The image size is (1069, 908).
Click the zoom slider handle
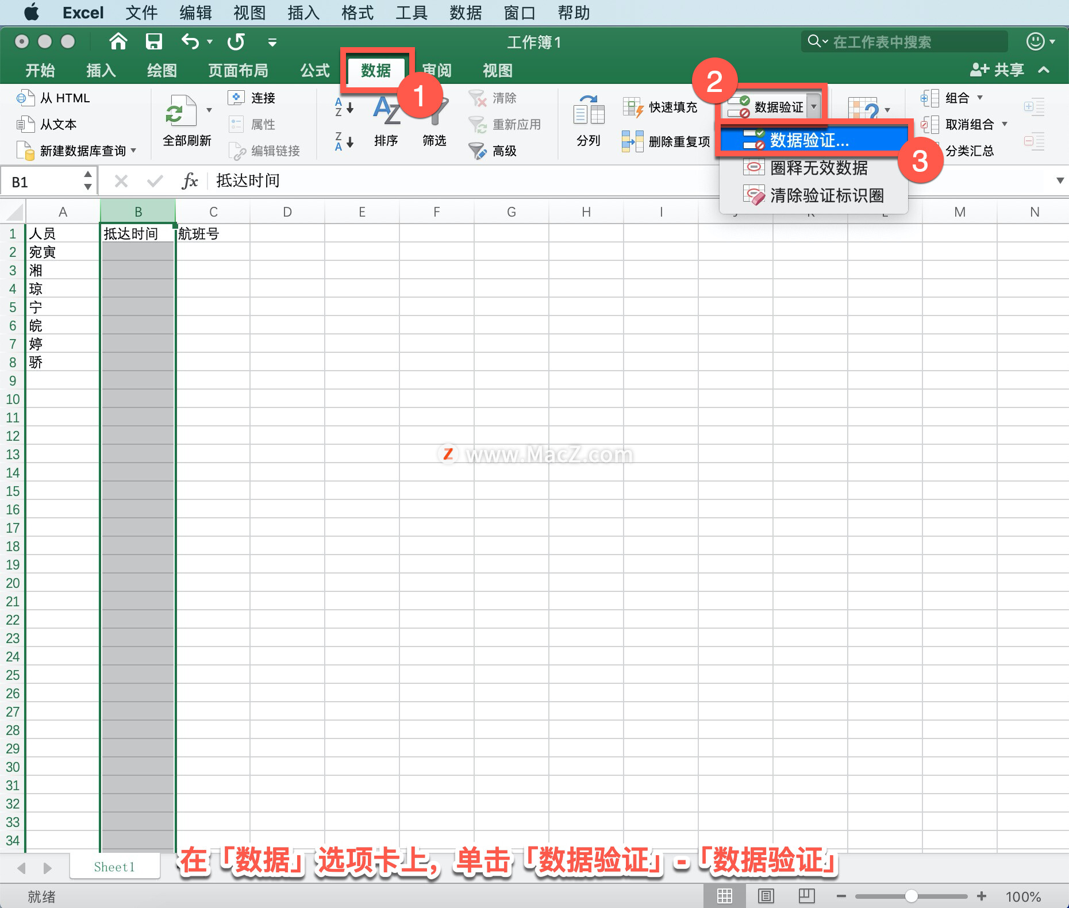click(x=911, y=896)
